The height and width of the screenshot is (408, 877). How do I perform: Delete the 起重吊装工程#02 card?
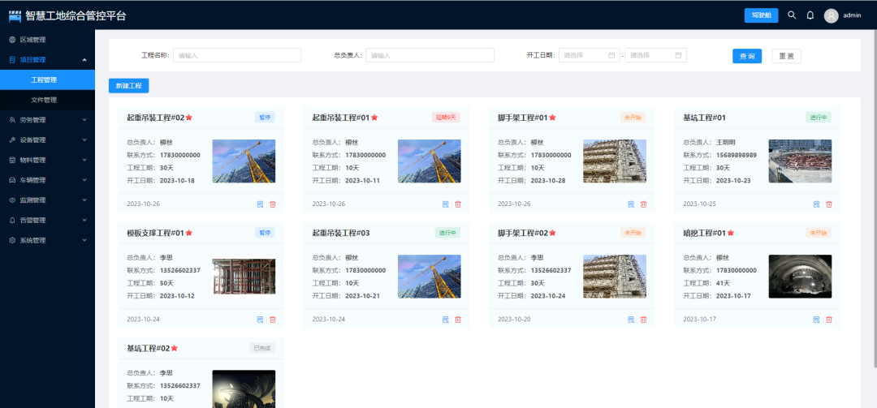[x=273, y=204]
